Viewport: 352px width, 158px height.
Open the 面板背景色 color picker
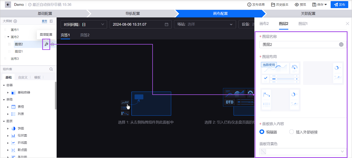(303, 151)
